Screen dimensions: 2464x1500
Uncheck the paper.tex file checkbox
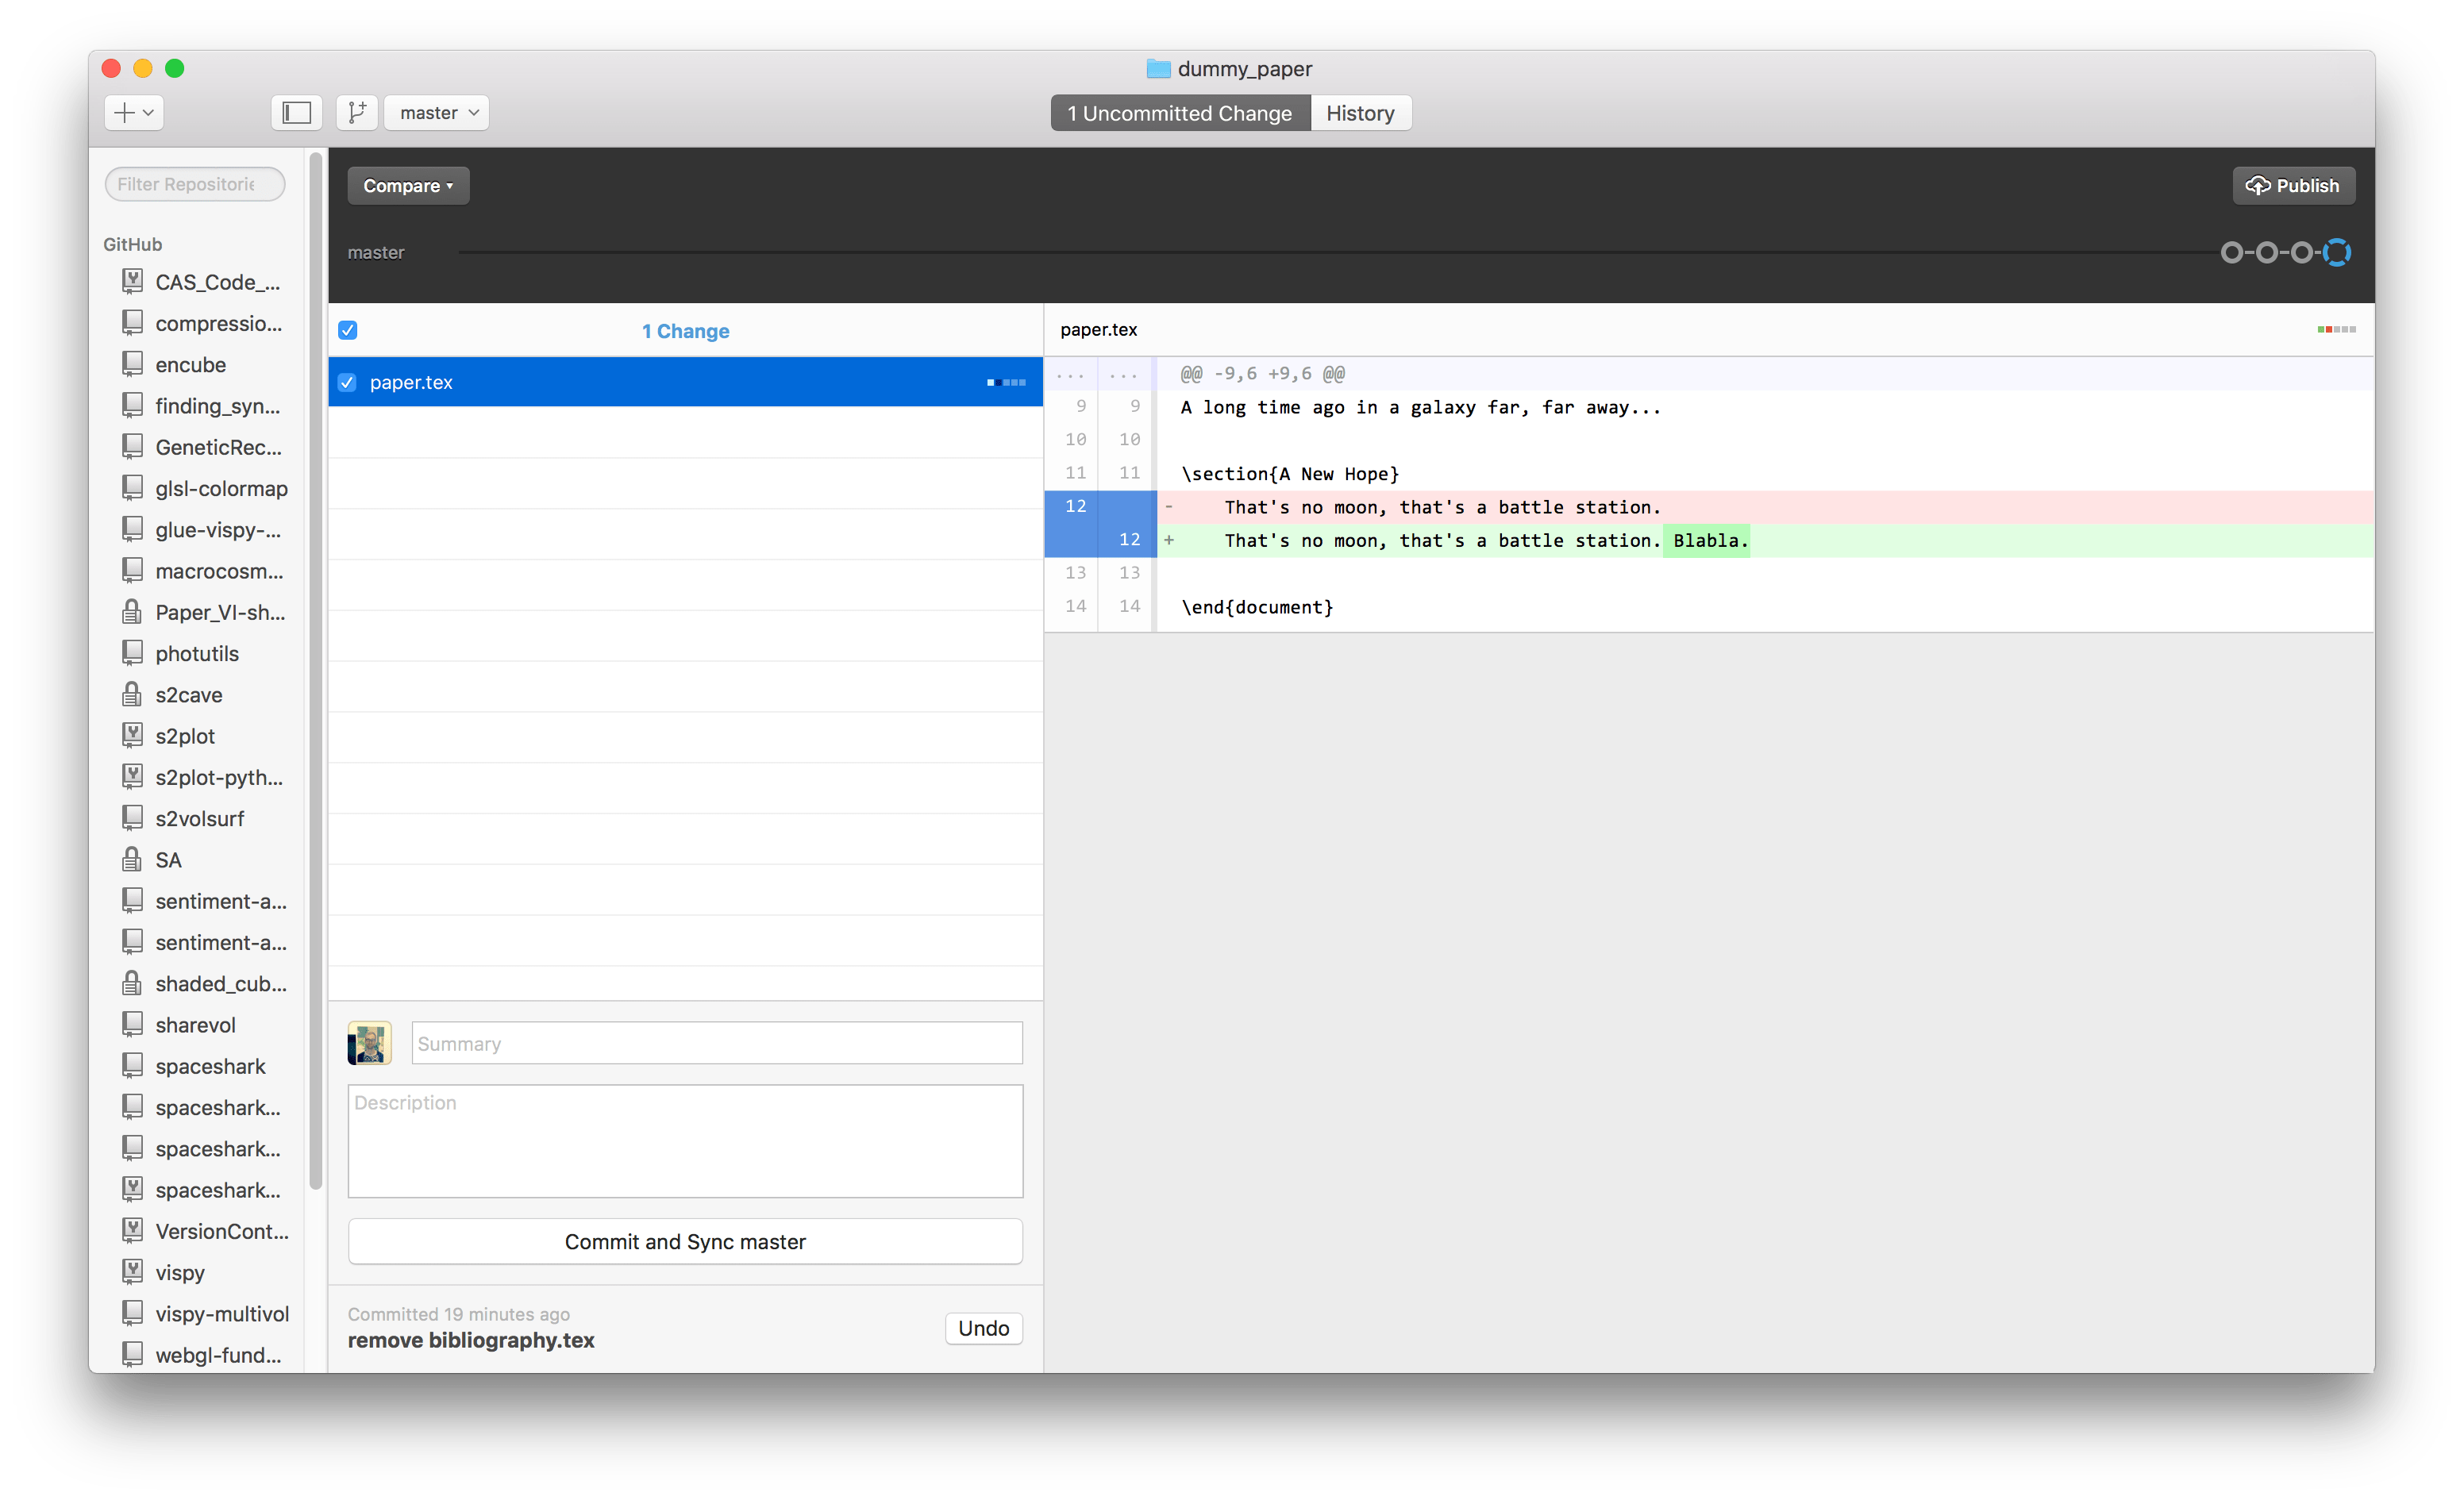pyautogui.click(x=347, y=383)
